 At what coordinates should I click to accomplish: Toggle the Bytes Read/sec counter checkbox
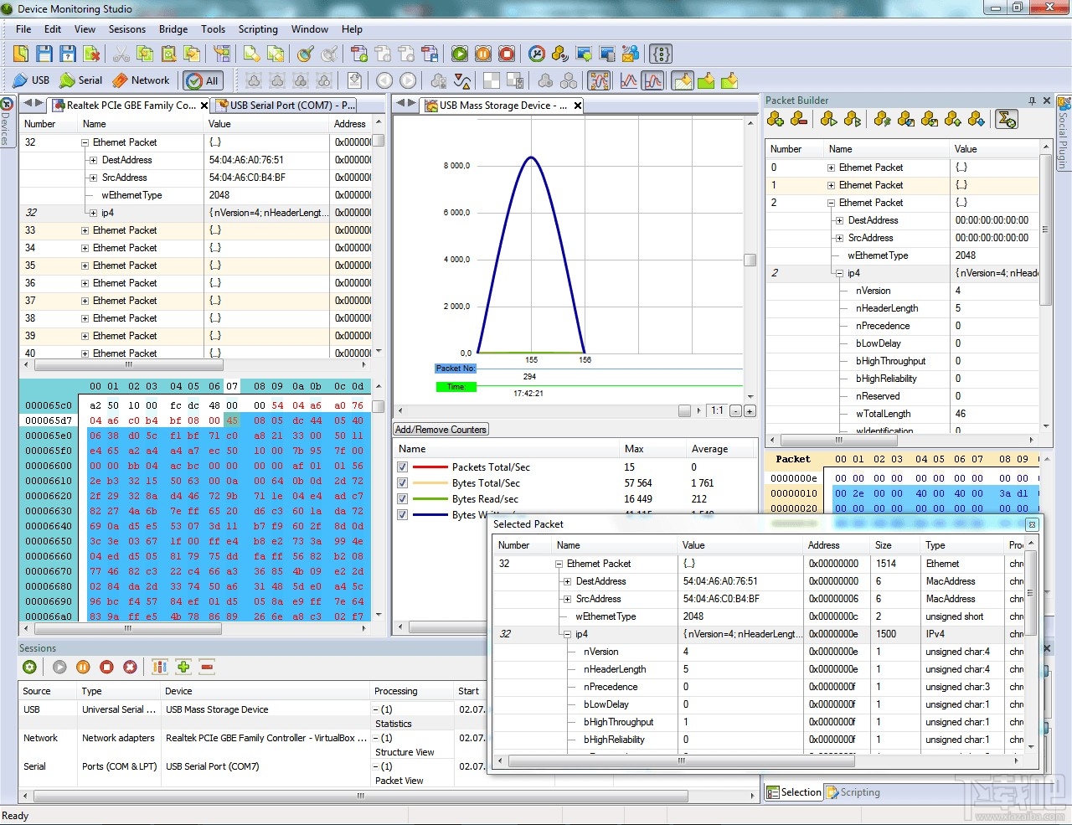click(x=403, y=499)
